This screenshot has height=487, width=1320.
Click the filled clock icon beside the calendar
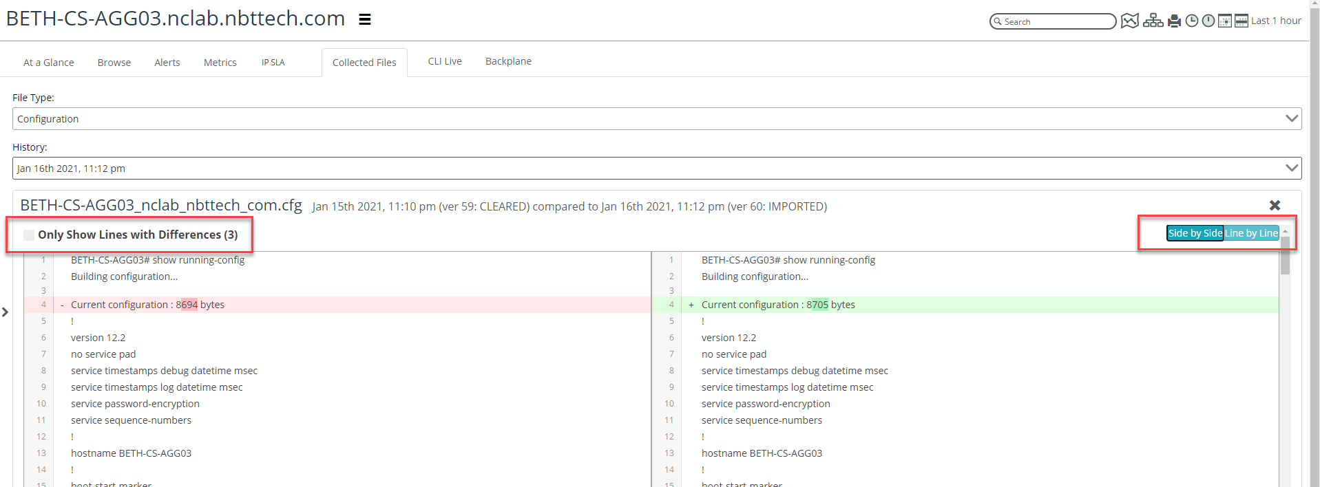click(x=1208, y=21)
